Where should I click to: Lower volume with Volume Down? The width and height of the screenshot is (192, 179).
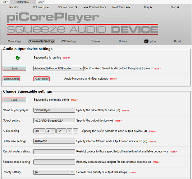pos(68,7)
